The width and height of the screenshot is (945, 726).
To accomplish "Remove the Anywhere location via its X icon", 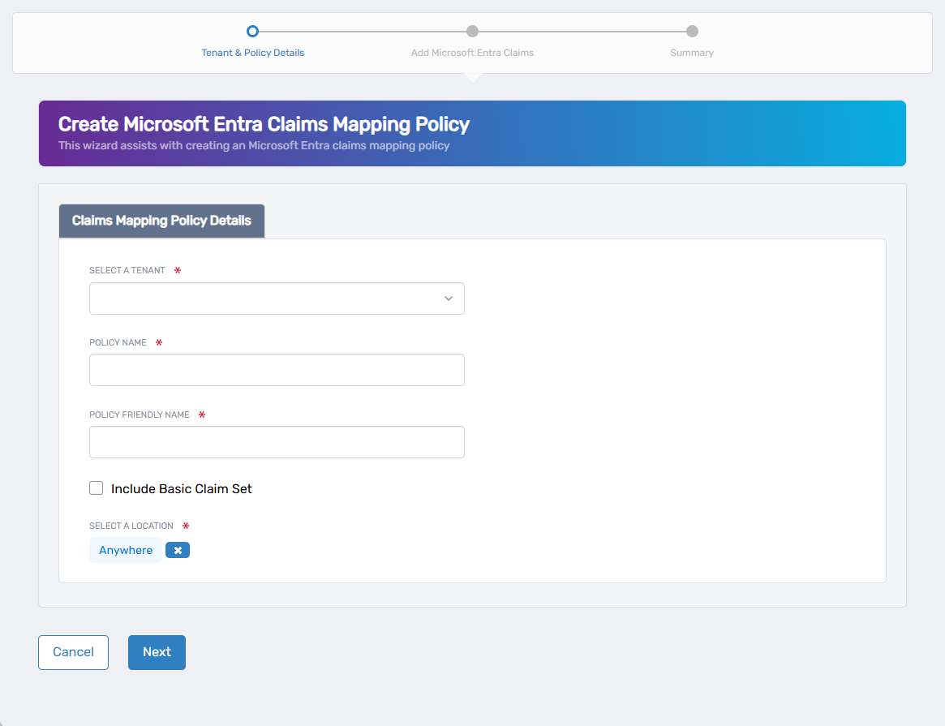I will [x=177, y=550].
